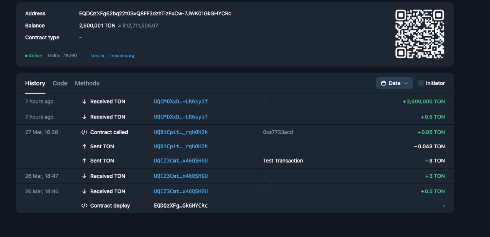Click the green Active status dot
Image resolution: width=490 pixels, height=237 pixels.
click(26, 56)
